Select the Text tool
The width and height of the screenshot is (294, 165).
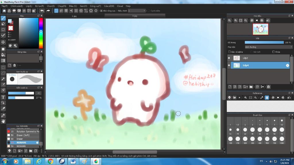pos(3,97)
